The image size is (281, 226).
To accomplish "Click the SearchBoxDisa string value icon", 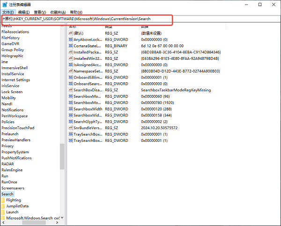I will 71,90.
